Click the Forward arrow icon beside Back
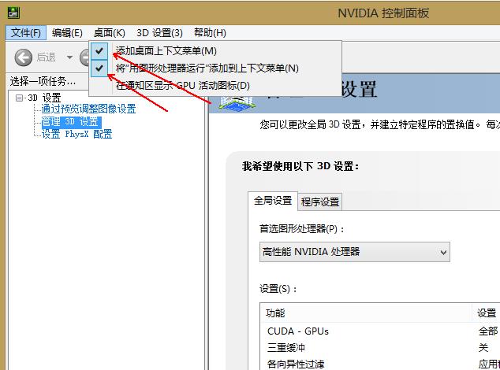The image size is (500, 370). [x=84, y=57]
